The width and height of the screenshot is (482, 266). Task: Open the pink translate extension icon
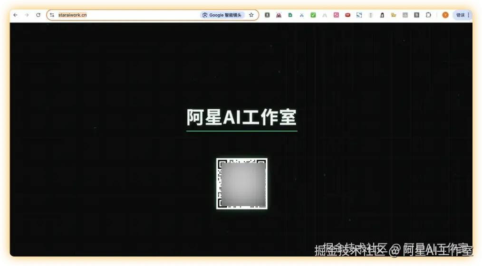coord(336,15)
